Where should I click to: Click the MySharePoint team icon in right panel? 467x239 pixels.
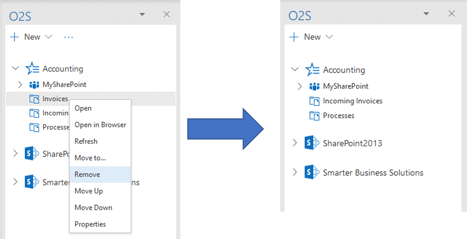pos(314,86)
